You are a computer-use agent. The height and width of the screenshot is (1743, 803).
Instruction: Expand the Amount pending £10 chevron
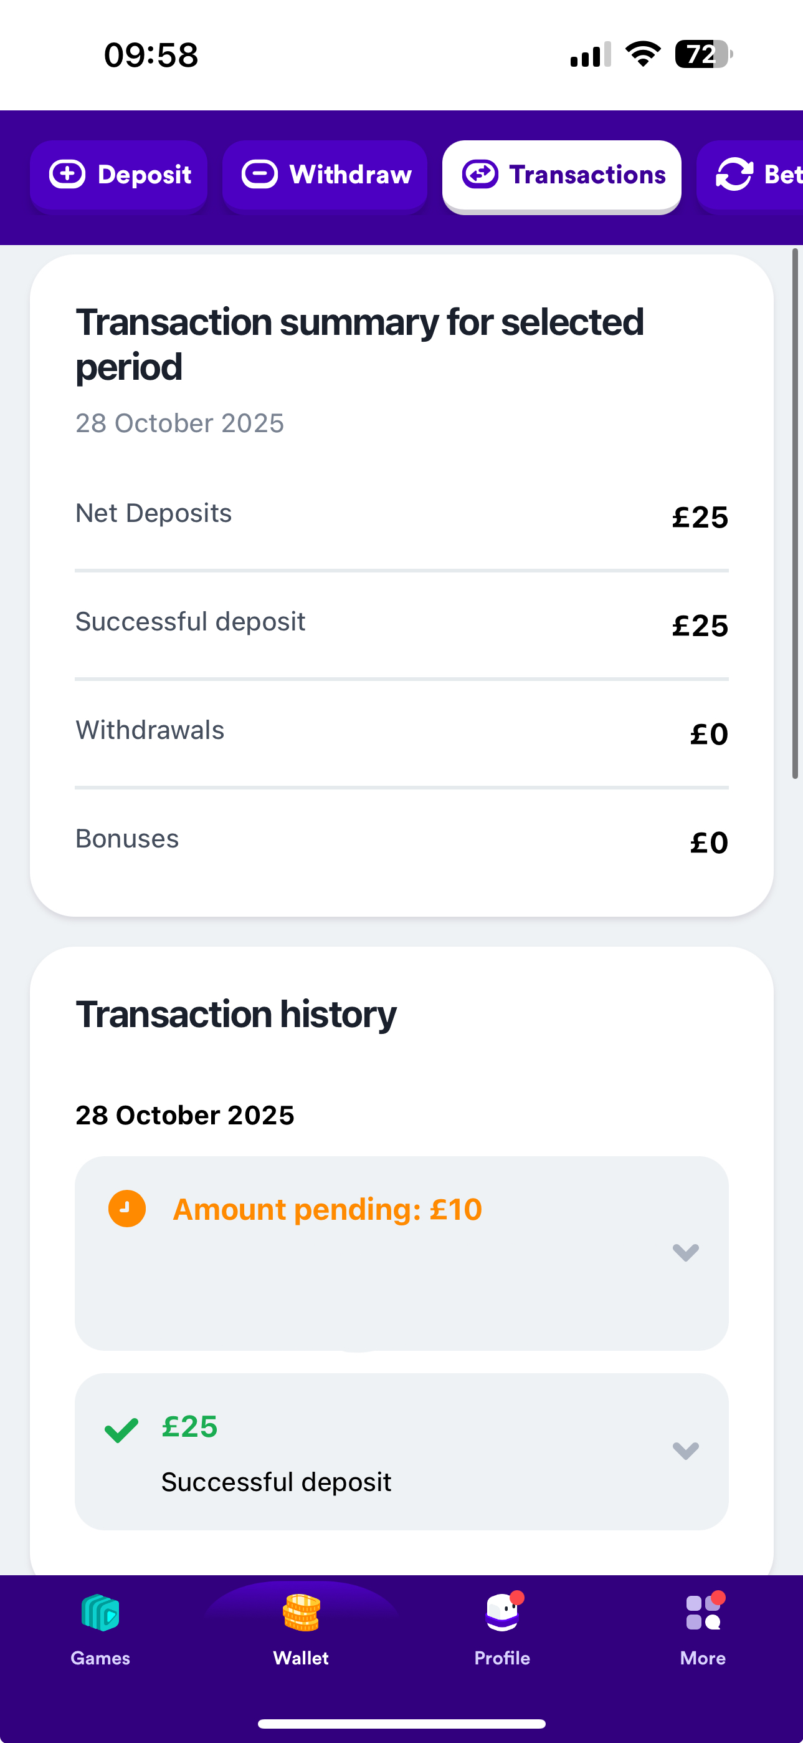pos(685,1252)
